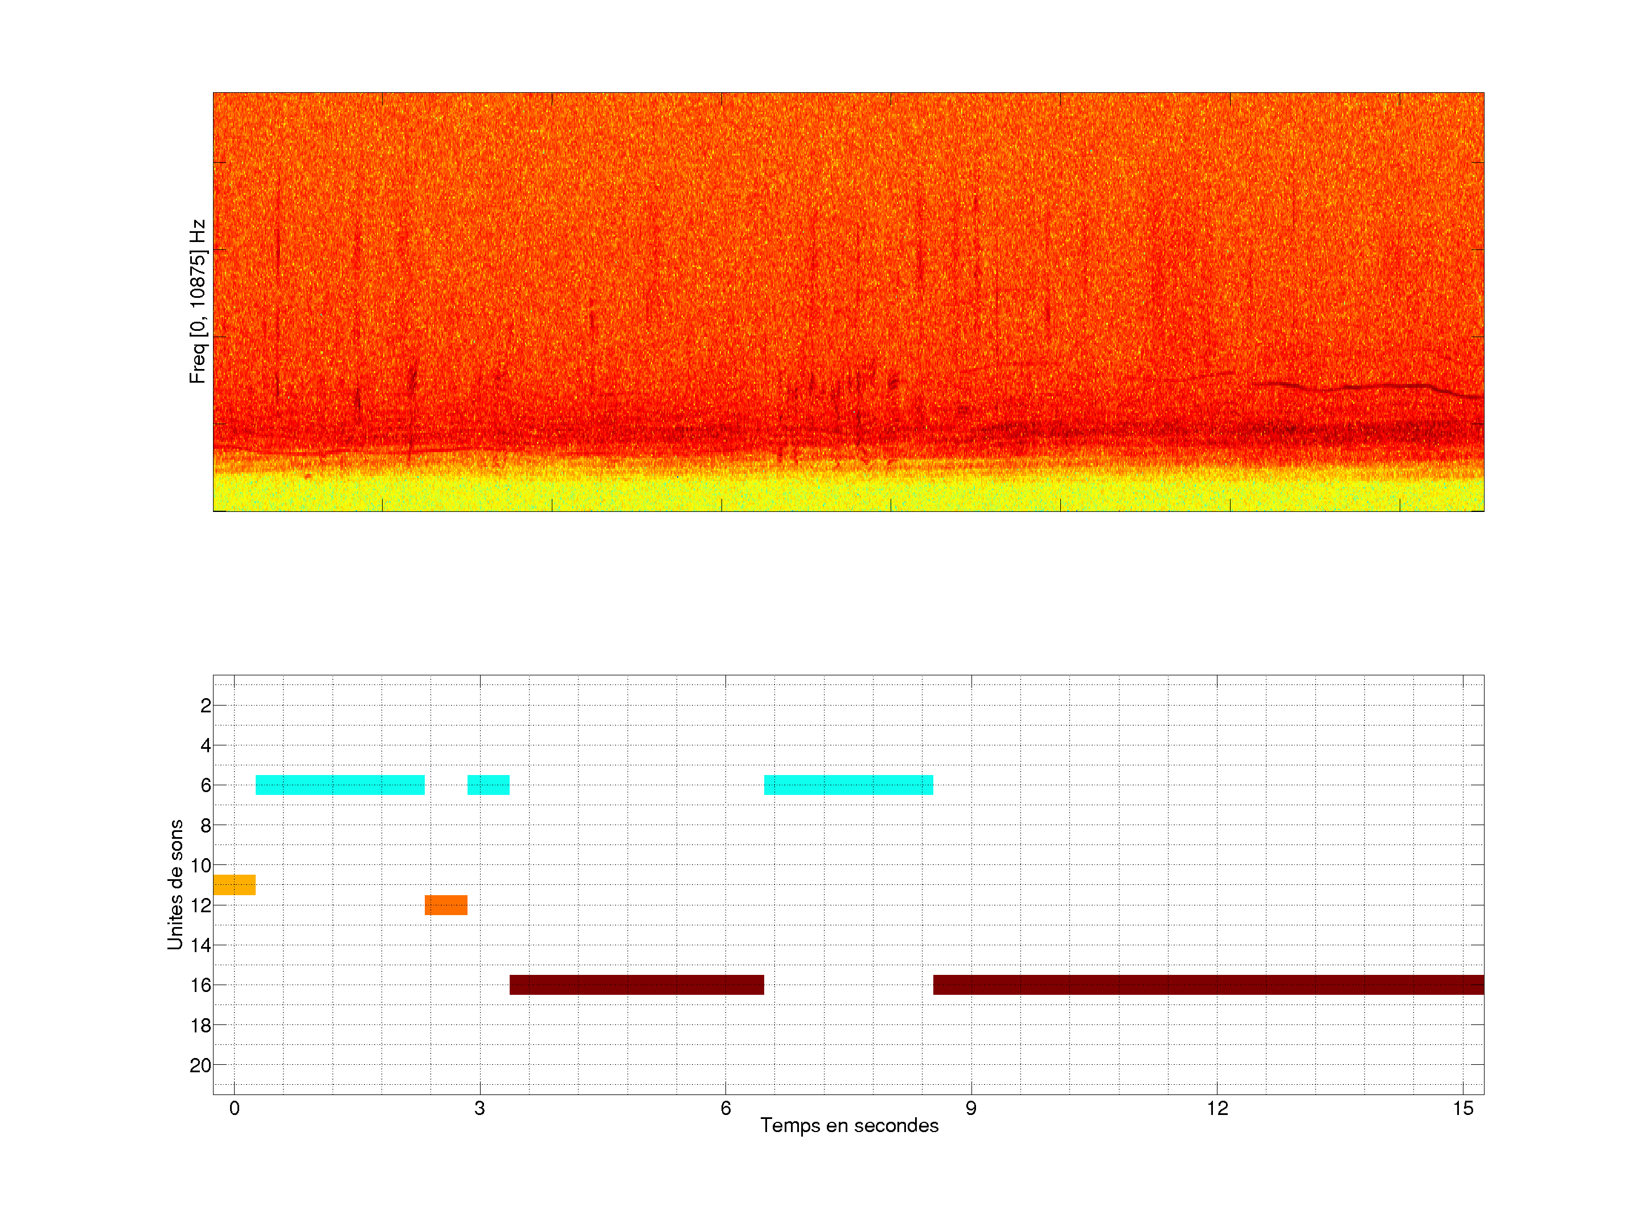This screenshot has height=1230, width=1640.
Task: Click the longest cyan bar starting near 0 seconds
Action: pos(339,785)
